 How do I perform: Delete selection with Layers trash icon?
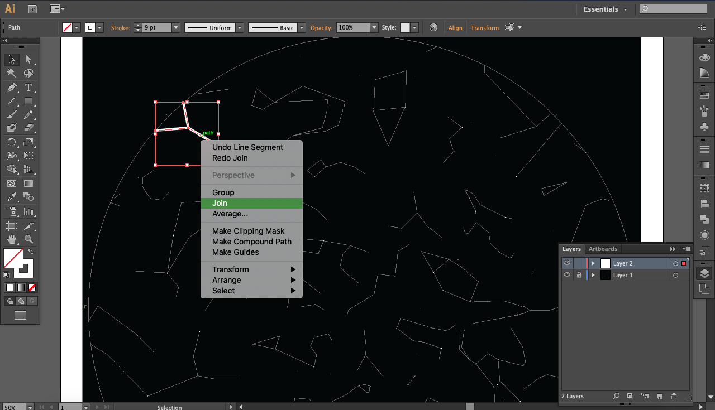[x=674, y=396]
